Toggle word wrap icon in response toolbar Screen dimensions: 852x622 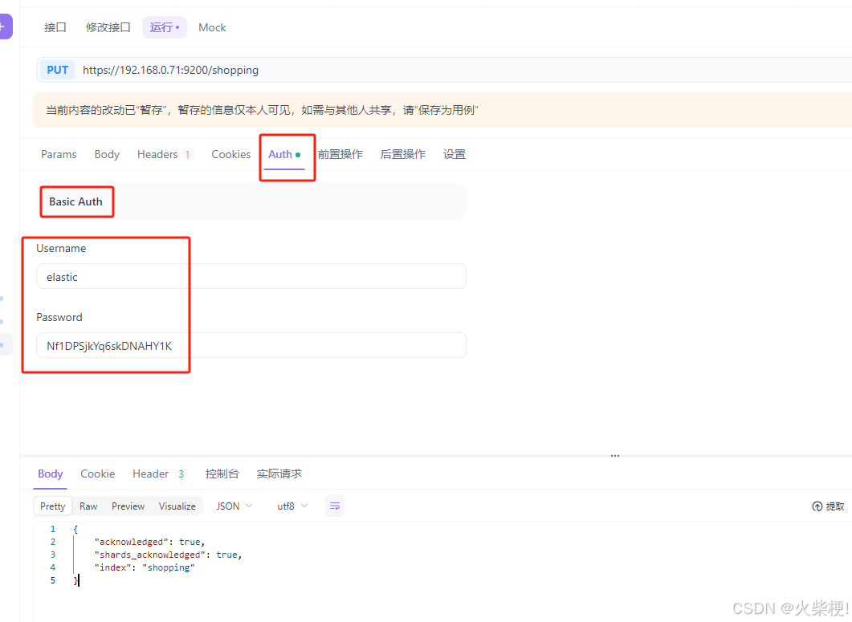335,506
